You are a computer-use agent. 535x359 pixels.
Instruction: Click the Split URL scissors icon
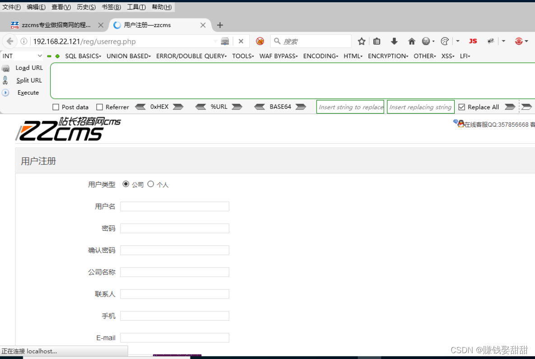5,80
